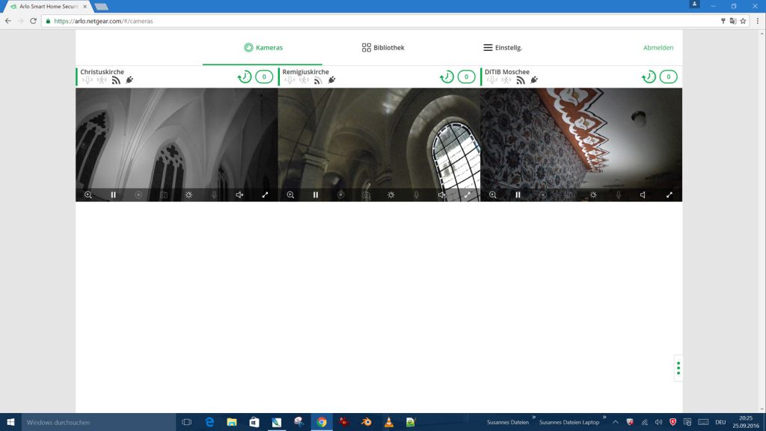Open the Einstellg. settings tab
Viewport: 766px width, 431px height.
[x=503, y=48]
